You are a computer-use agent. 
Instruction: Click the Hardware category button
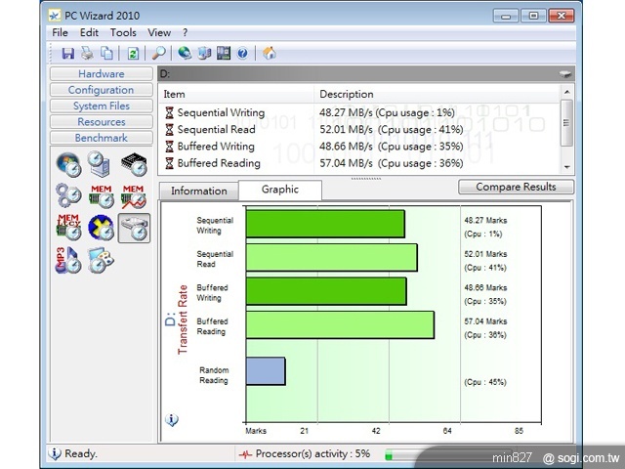[x=102, y=74]
